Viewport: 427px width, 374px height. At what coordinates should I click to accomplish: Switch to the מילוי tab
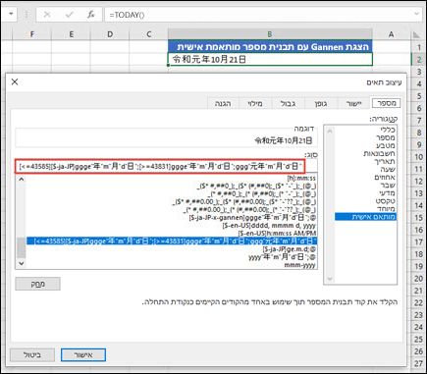(255, 104)
